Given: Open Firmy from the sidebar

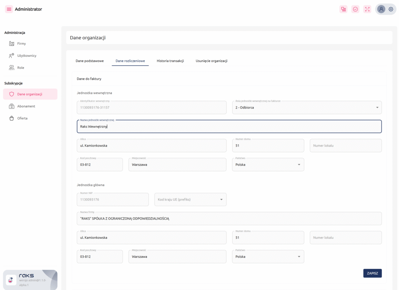Looking at the screenshot, I should tap(21, 44).
